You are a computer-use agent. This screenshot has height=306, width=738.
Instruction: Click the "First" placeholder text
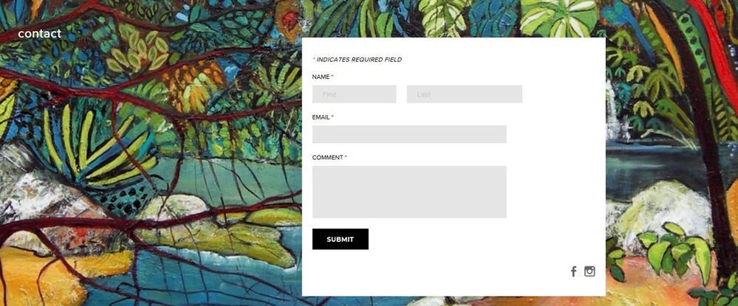[x=329, y=94]
